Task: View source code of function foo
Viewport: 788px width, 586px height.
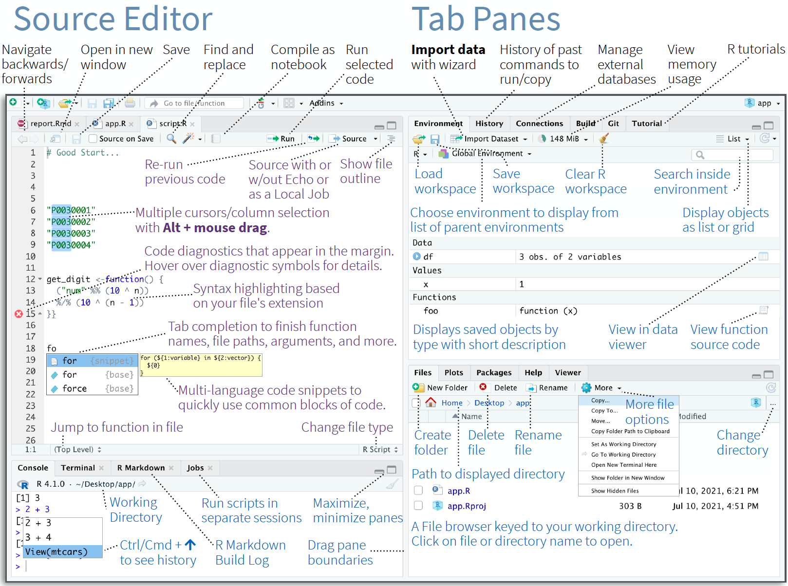Action: [x=764, y=310]
